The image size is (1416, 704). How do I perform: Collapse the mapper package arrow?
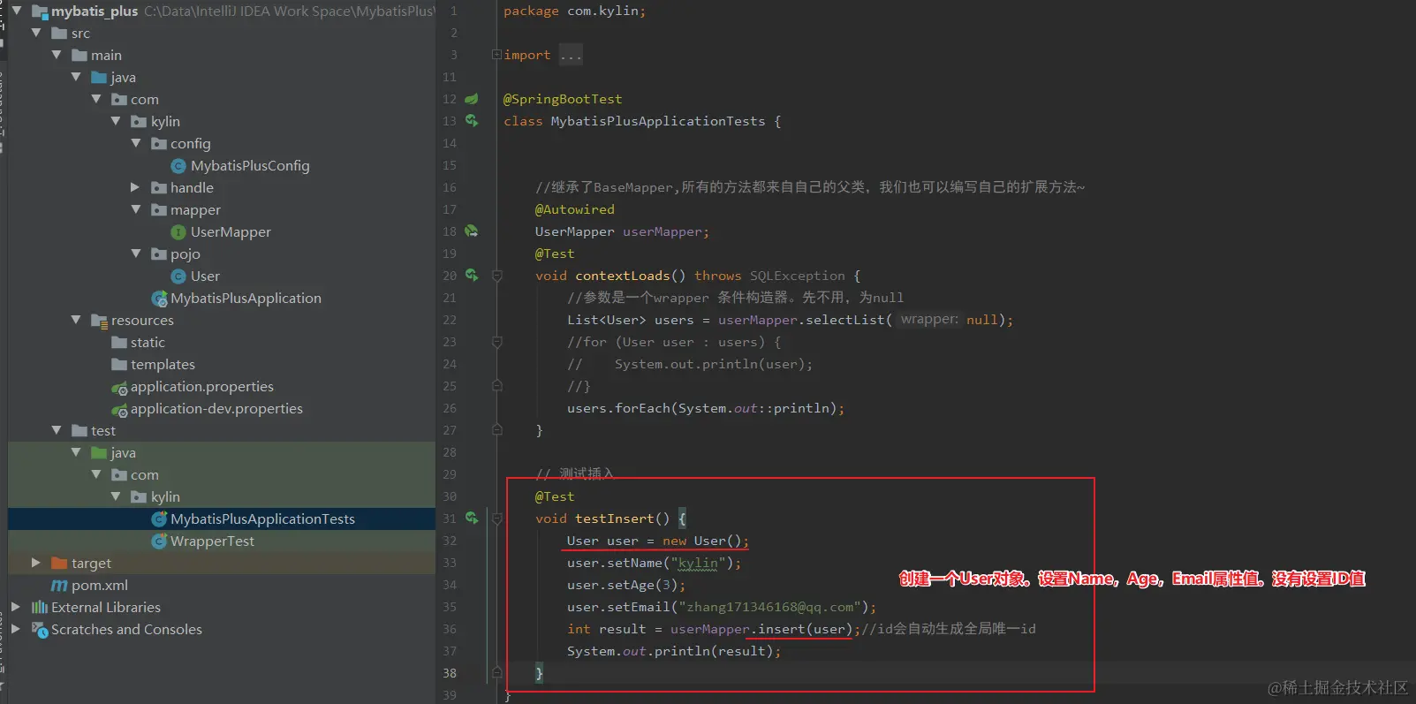click(136, 209)
